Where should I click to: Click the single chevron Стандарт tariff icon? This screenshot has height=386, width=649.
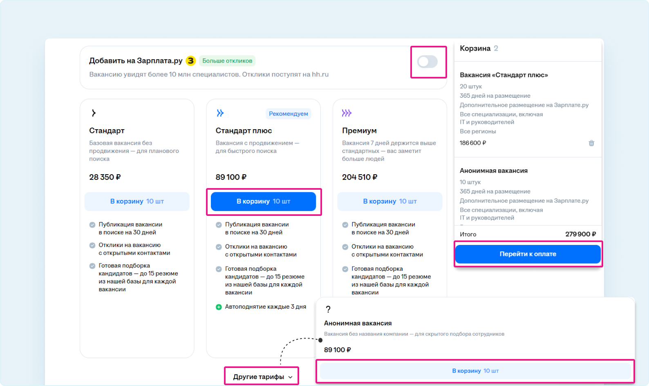[x=94, y=113]
